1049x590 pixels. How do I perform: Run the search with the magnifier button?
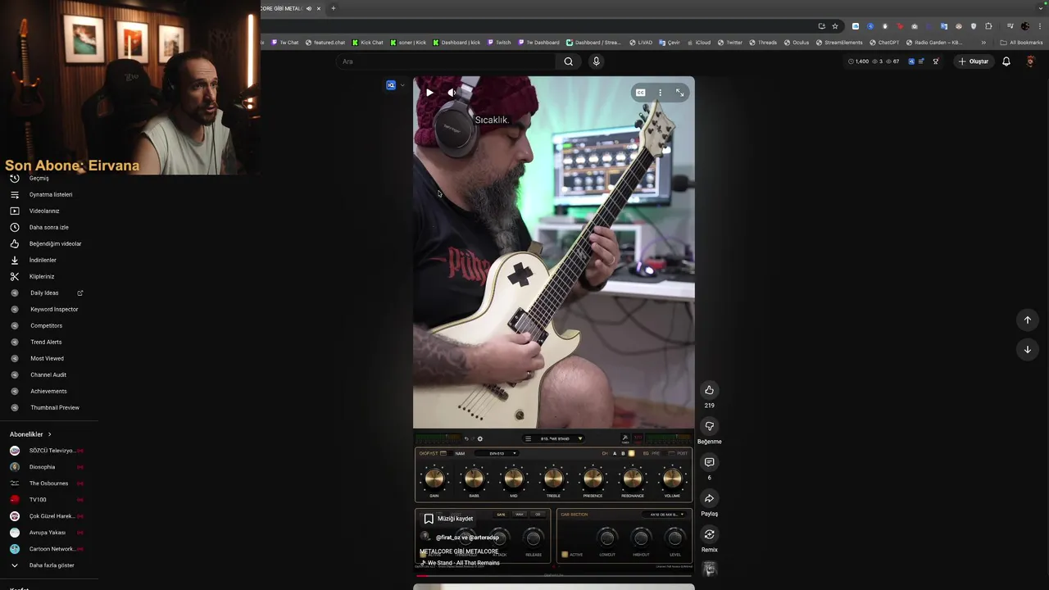click(x=568, y=61)
